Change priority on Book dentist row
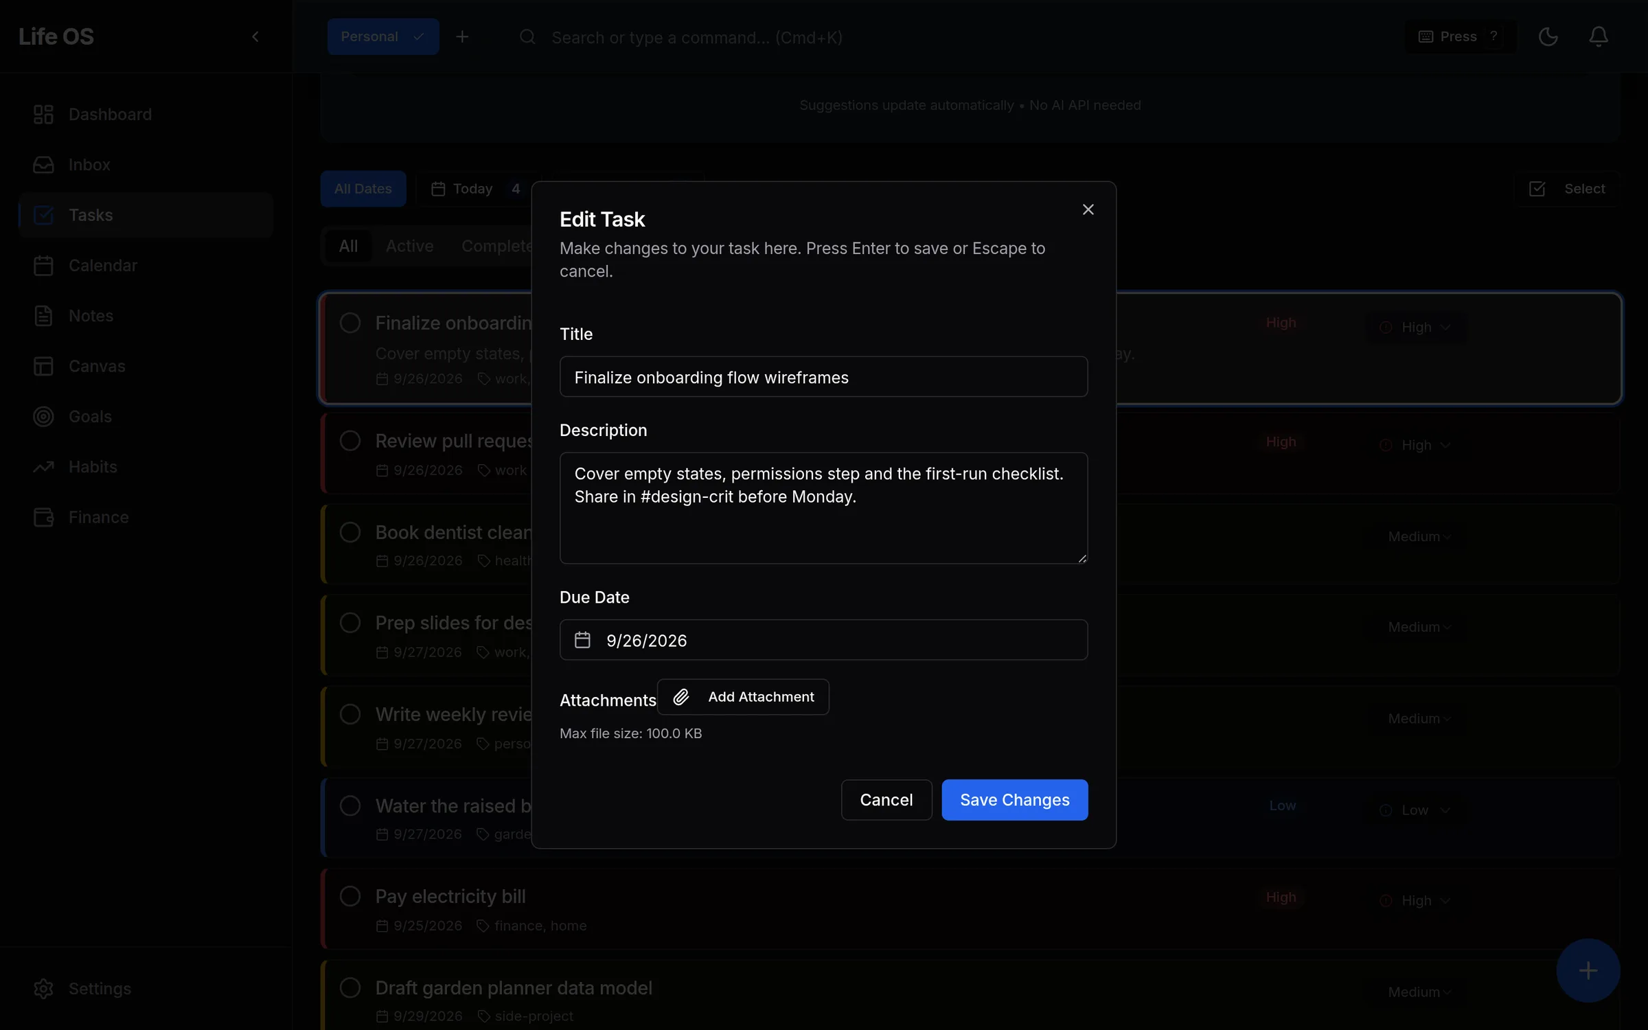The image size is (1648, 1030). click(1419, 536)
